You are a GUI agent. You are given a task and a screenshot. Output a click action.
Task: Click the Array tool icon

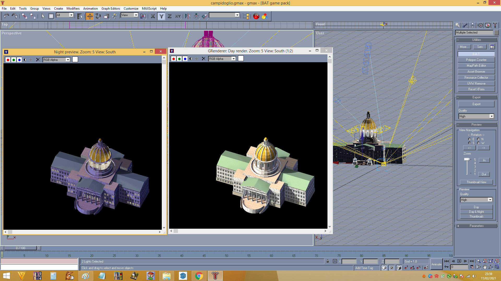click(196, 16)
